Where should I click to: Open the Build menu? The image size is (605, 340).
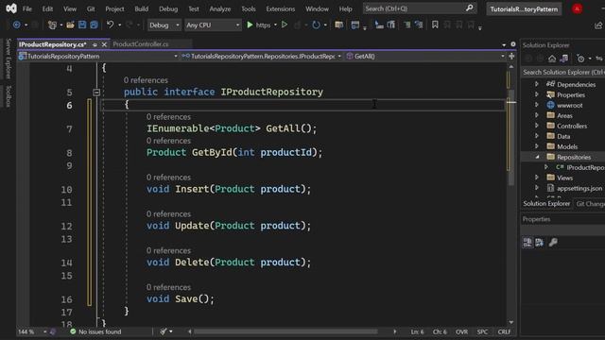coord(141,8)
